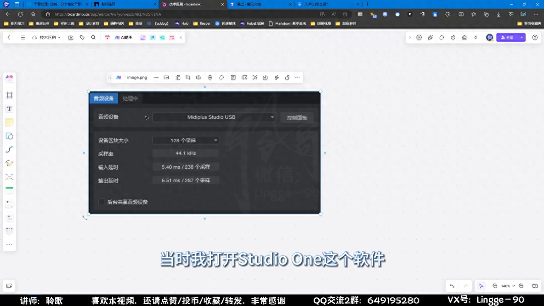Start presentation with the play icon
This screenshot has width=544, height=306.
coord(419,37)
